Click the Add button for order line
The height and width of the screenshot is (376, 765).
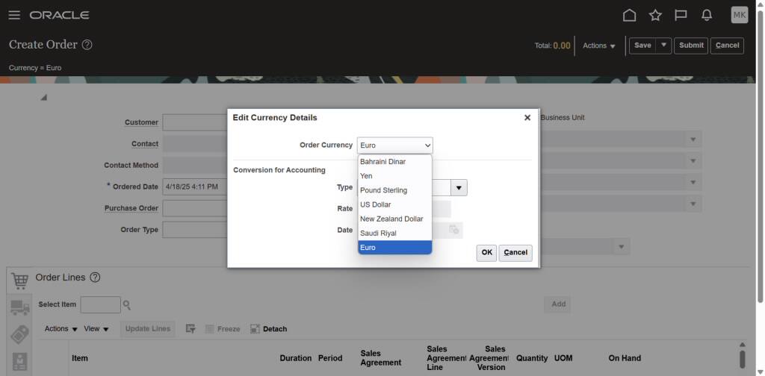(x=558, y=304)
